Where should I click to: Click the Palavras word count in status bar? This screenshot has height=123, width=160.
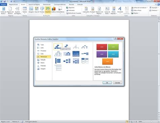(x=16, y=122)
